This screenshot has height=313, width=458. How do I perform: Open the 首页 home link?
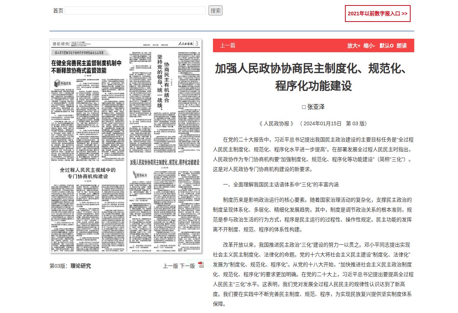click(58, 11)
